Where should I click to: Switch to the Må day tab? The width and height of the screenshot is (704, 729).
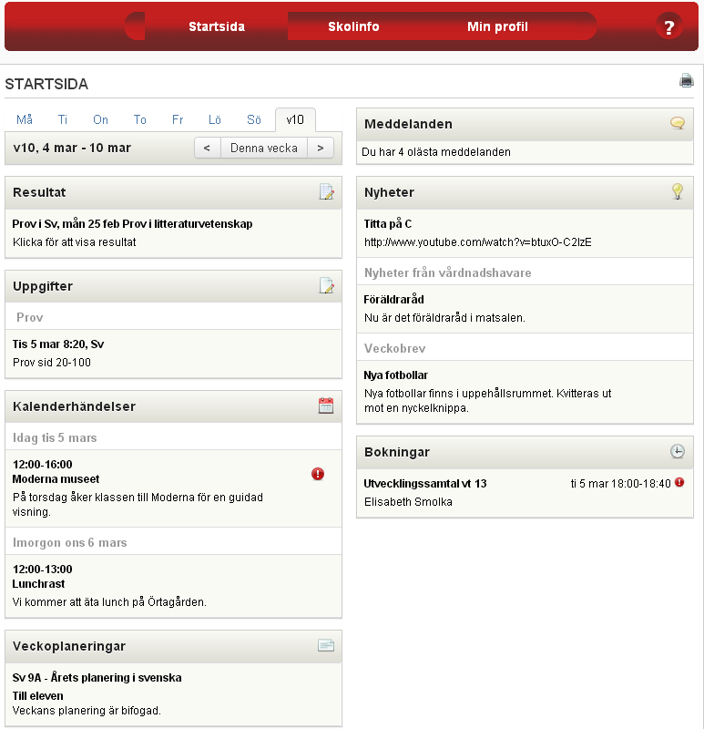(x=25, y=120)
